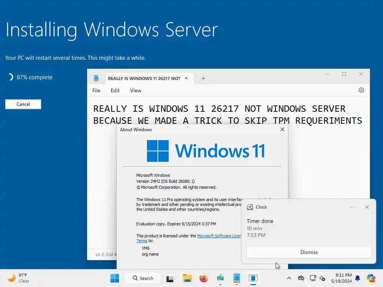383x287 pixels.
Task: Open the Edit menu in Notepad
Action: pos(115,90)
